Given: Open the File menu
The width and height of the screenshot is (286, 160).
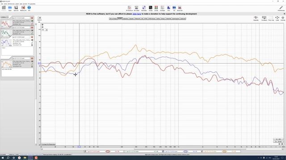Looking at the screenshot, I should coord(2,4).
